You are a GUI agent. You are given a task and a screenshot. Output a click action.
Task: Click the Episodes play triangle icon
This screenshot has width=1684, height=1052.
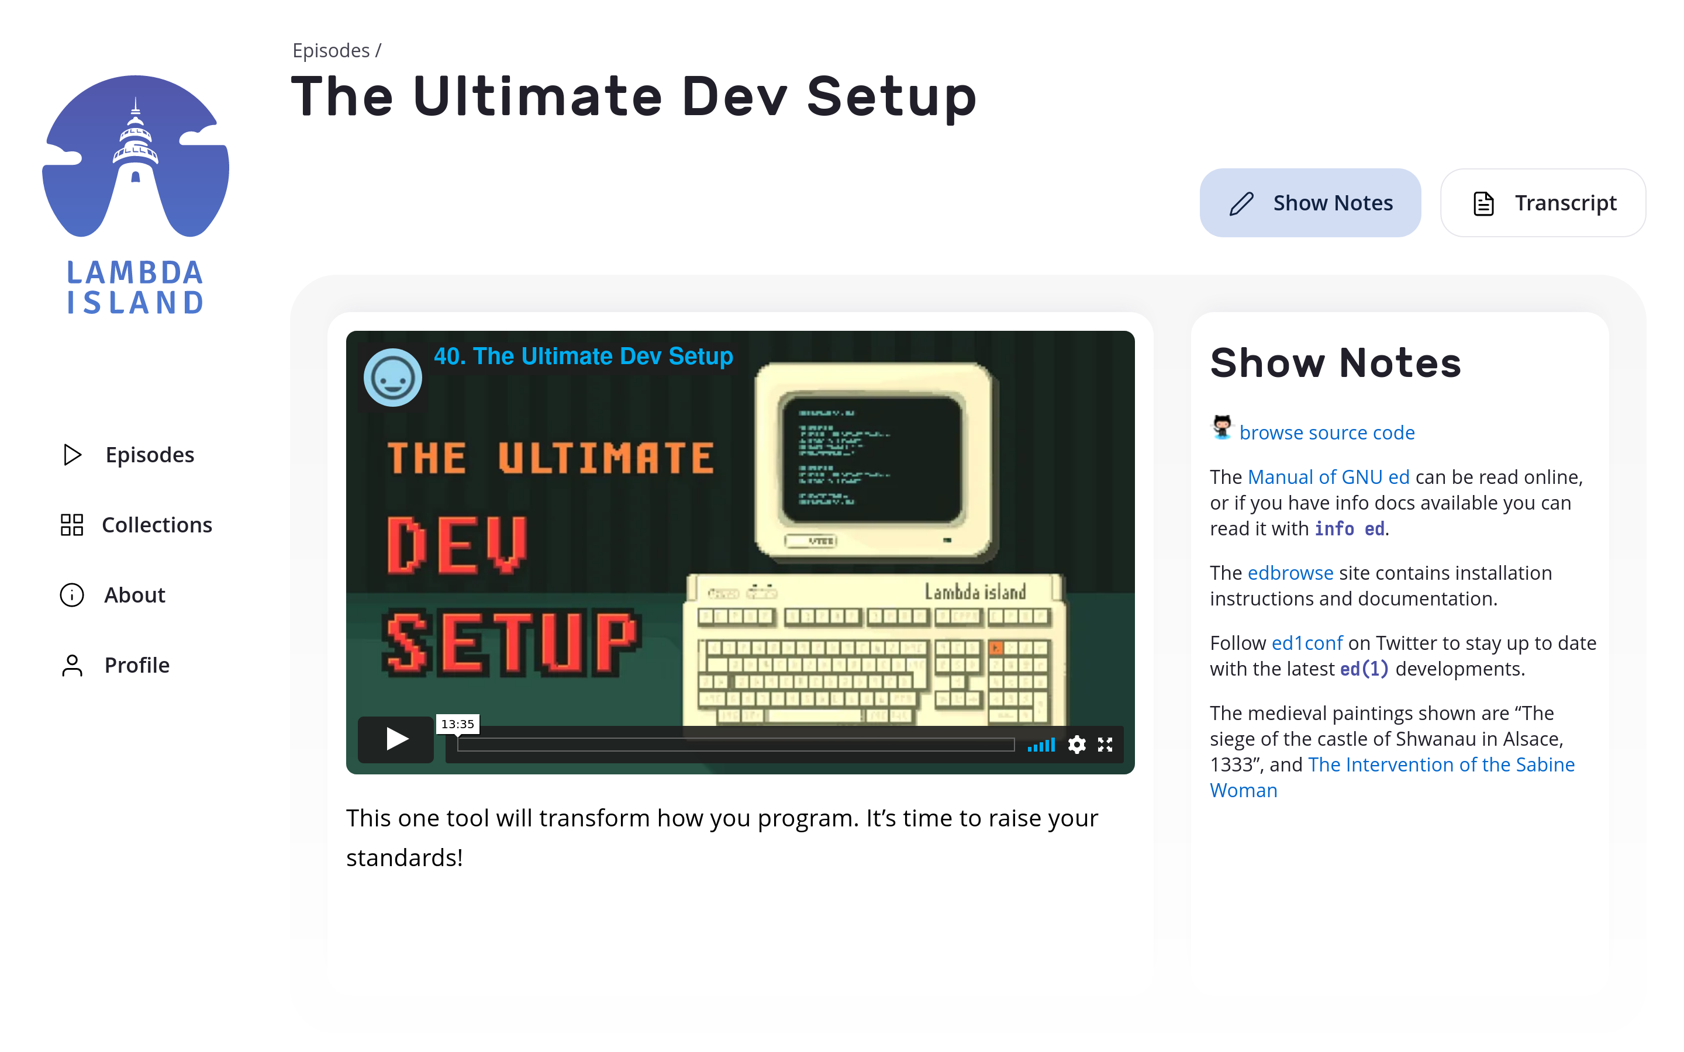(73, 454)
